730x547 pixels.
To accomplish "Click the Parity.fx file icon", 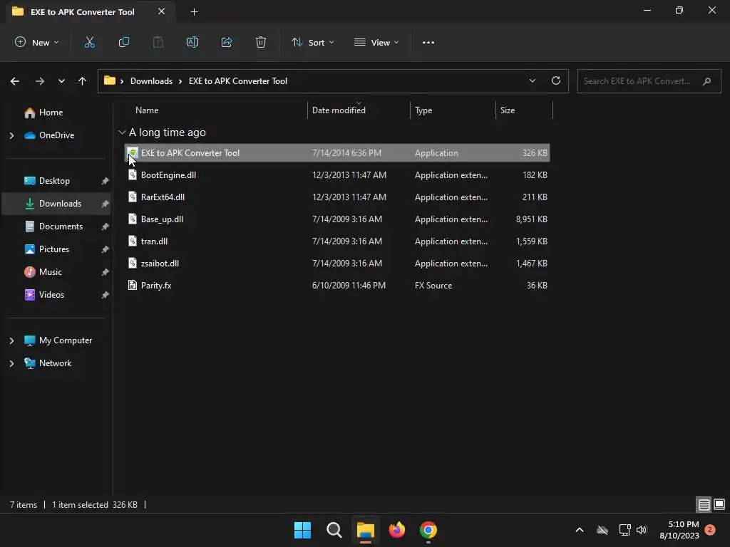I will pos(133,285).
